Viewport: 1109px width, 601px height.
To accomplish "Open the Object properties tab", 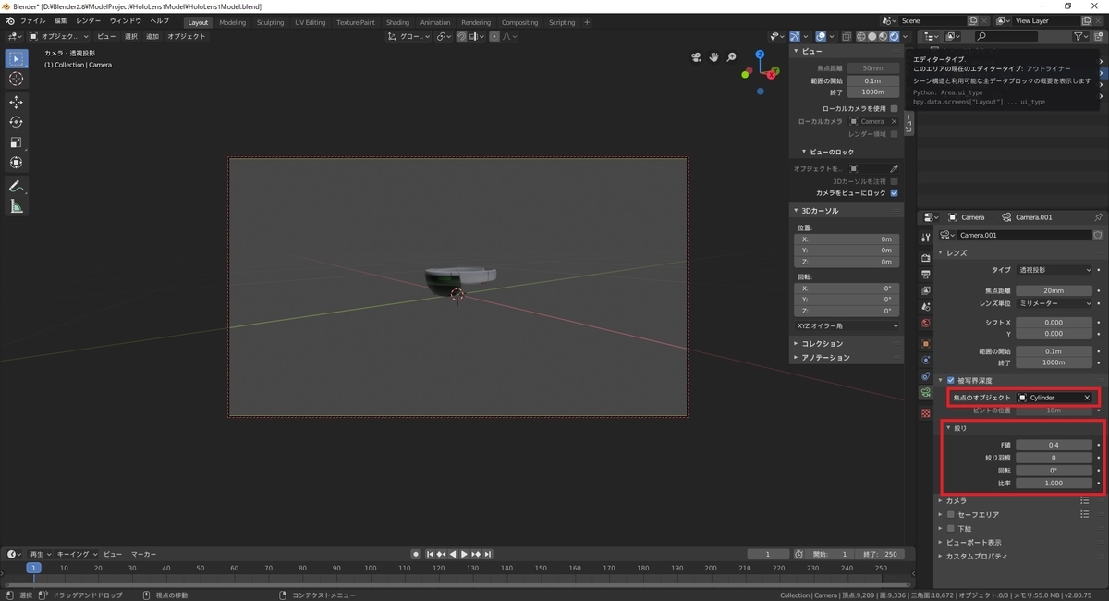I will pos(926,344).
